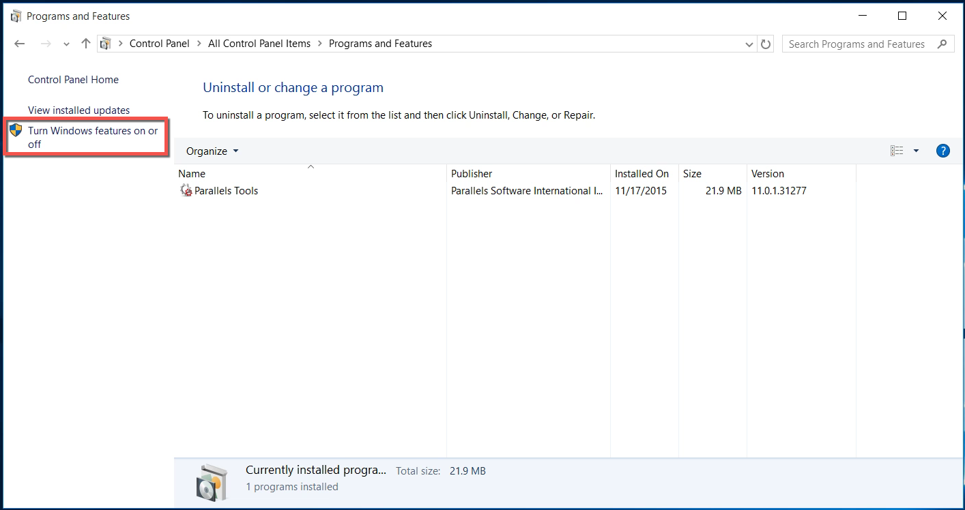The image size is (965, 510).
Task: Close the Programs and Features window
Action: point(942,16)
